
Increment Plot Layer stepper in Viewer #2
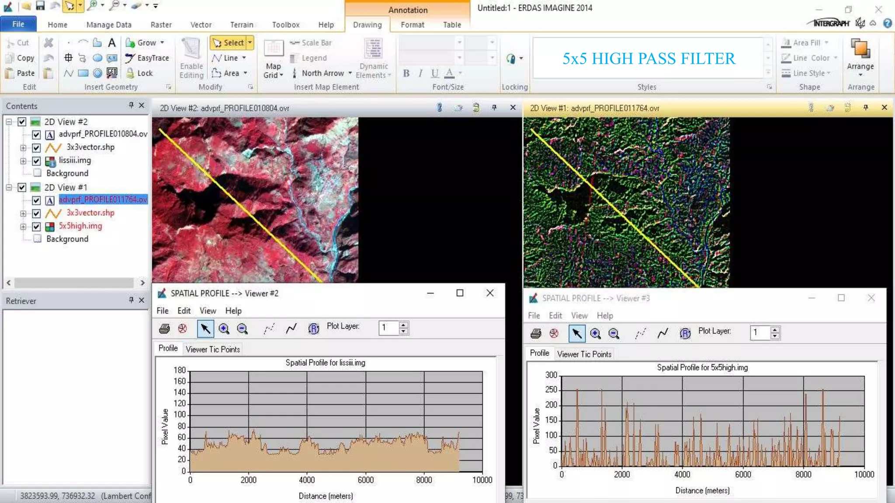(x=404, y=324)
